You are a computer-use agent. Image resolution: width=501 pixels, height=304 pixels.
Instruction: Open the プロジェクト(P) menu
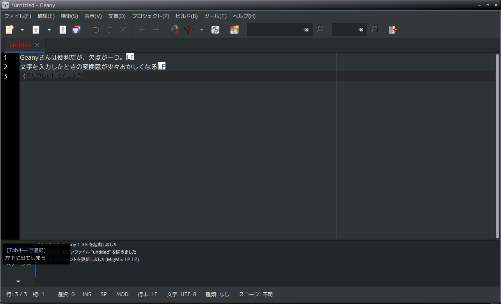click(x=151, y=16)
